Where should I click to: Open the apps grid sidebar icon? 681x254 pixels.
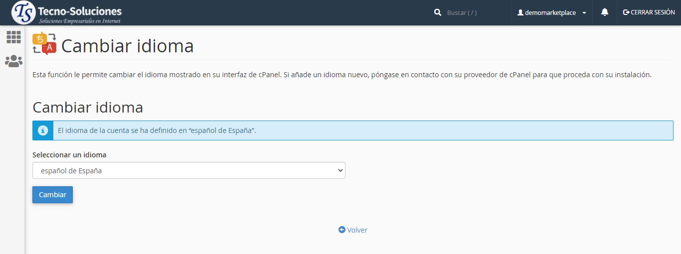click(x=13, y=37)
